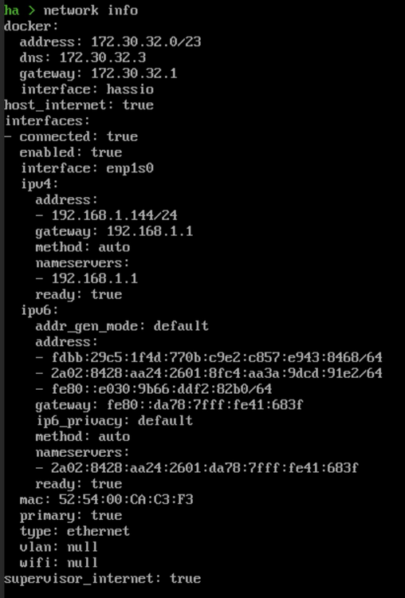Click the host_internet true value

(138, 105)
